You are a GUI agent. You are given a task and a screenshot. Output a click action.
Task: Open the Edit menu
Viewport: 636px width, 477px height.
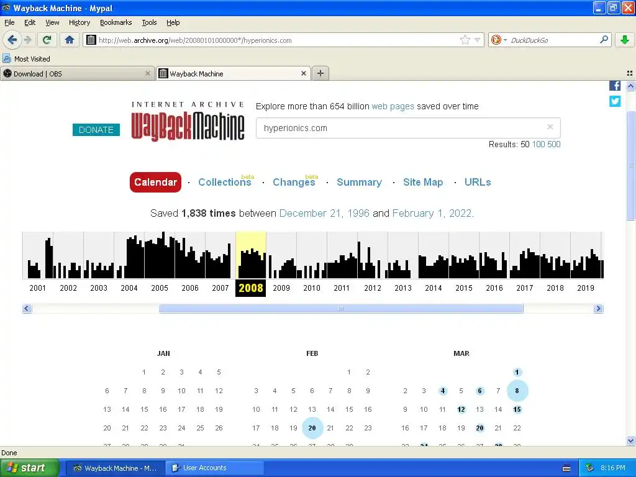pyautogui.click(x=30, y=22)
